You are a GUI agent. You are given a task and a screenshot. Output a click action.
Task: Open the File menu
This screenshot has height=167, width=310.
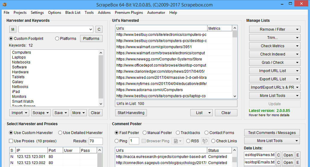tap(7, 13)
